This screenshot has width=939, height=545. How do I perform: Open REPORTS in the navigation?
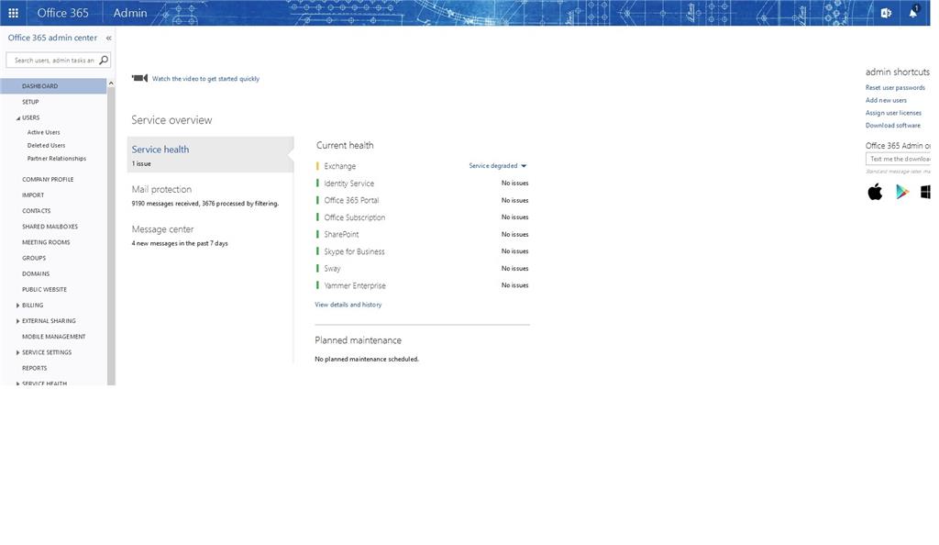[34, 368]
